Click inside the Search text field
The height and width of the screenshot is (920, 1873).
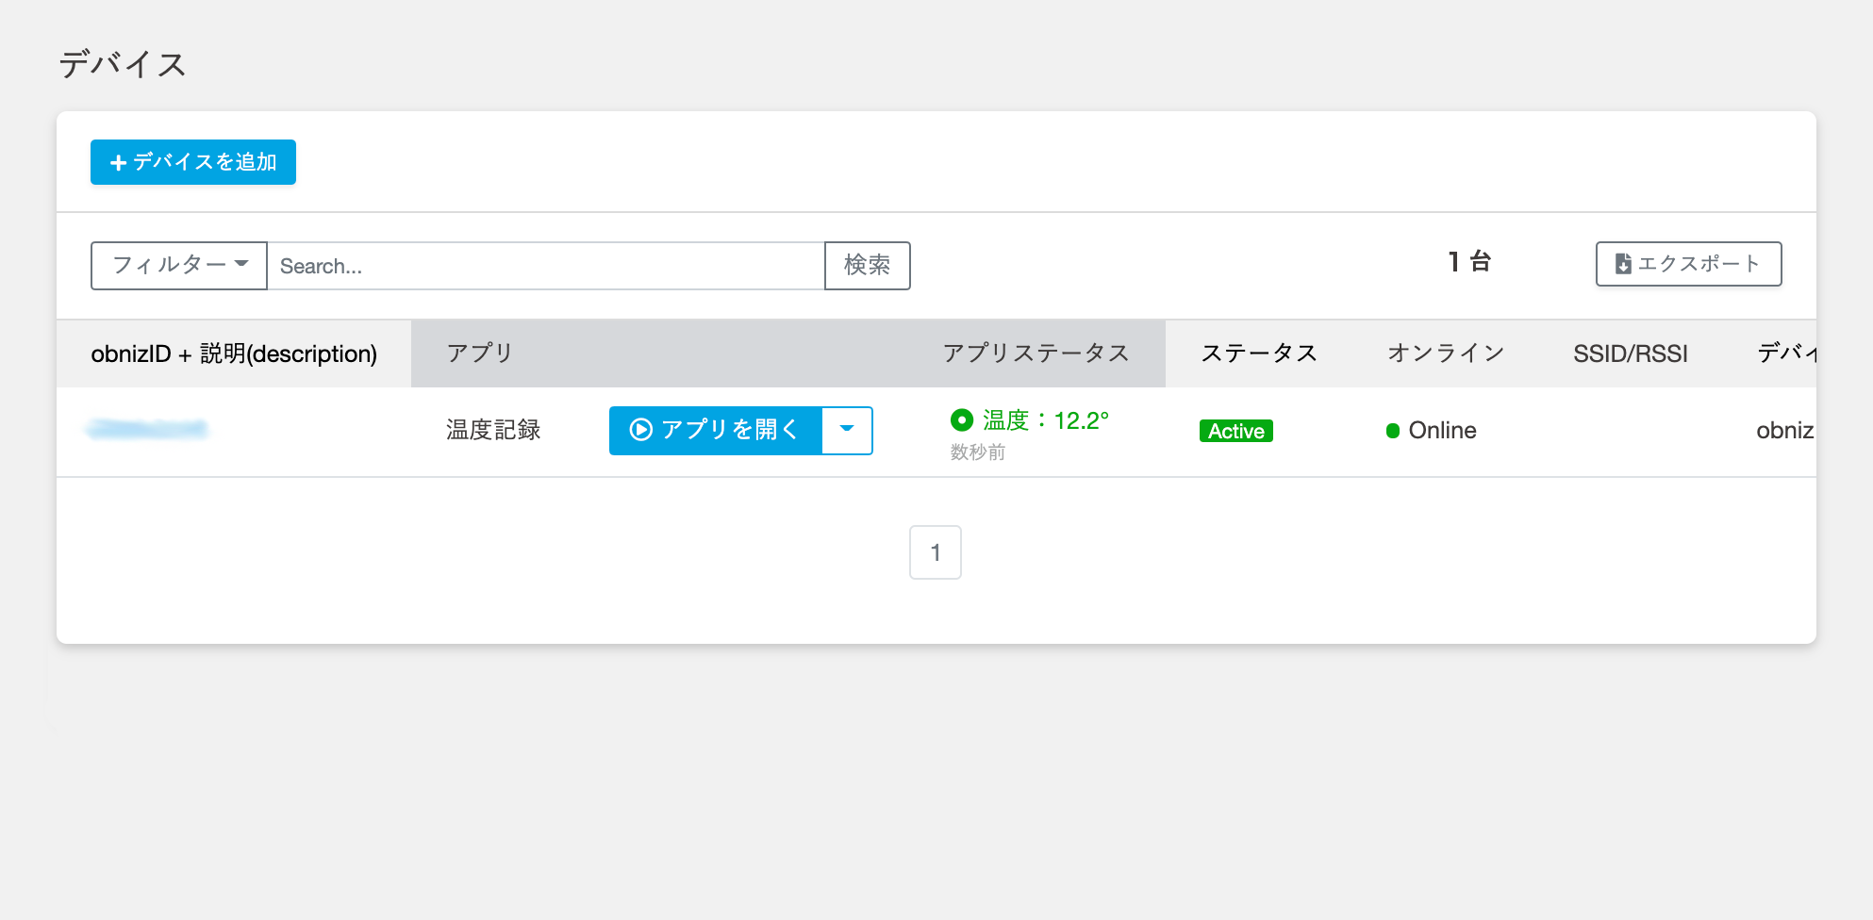[x=545, y=266]
